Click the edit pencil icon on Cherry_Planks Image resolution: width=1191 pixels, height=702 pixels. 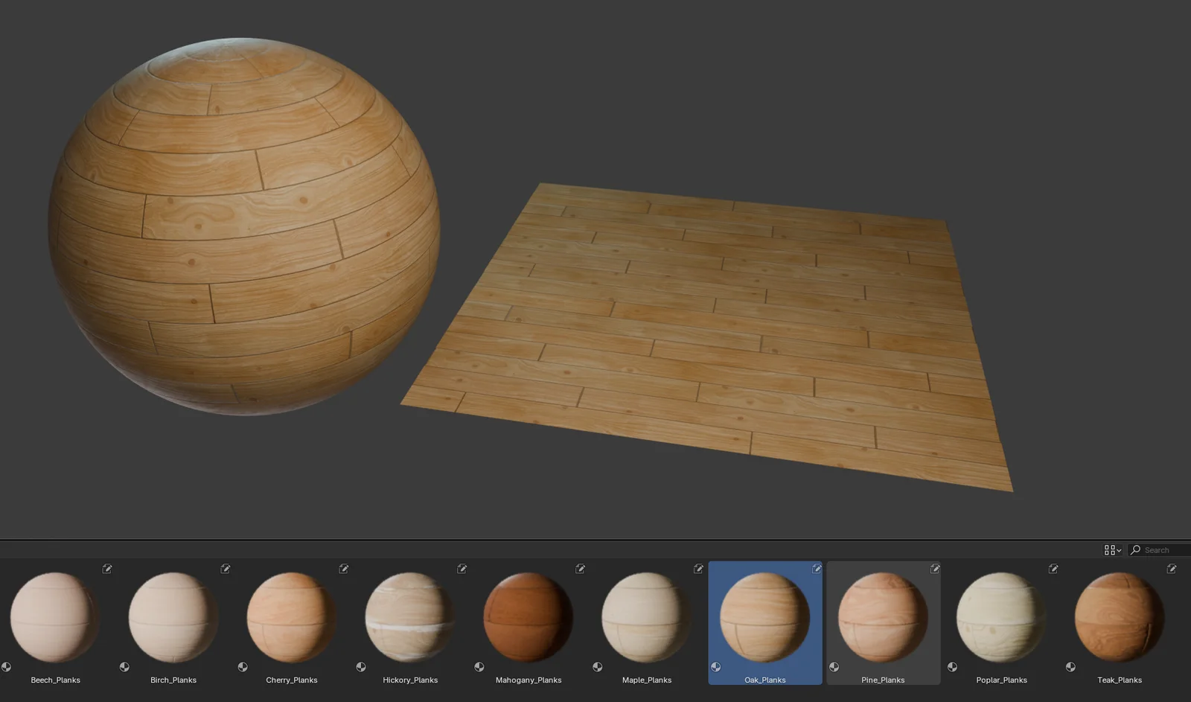coord(343,568)
